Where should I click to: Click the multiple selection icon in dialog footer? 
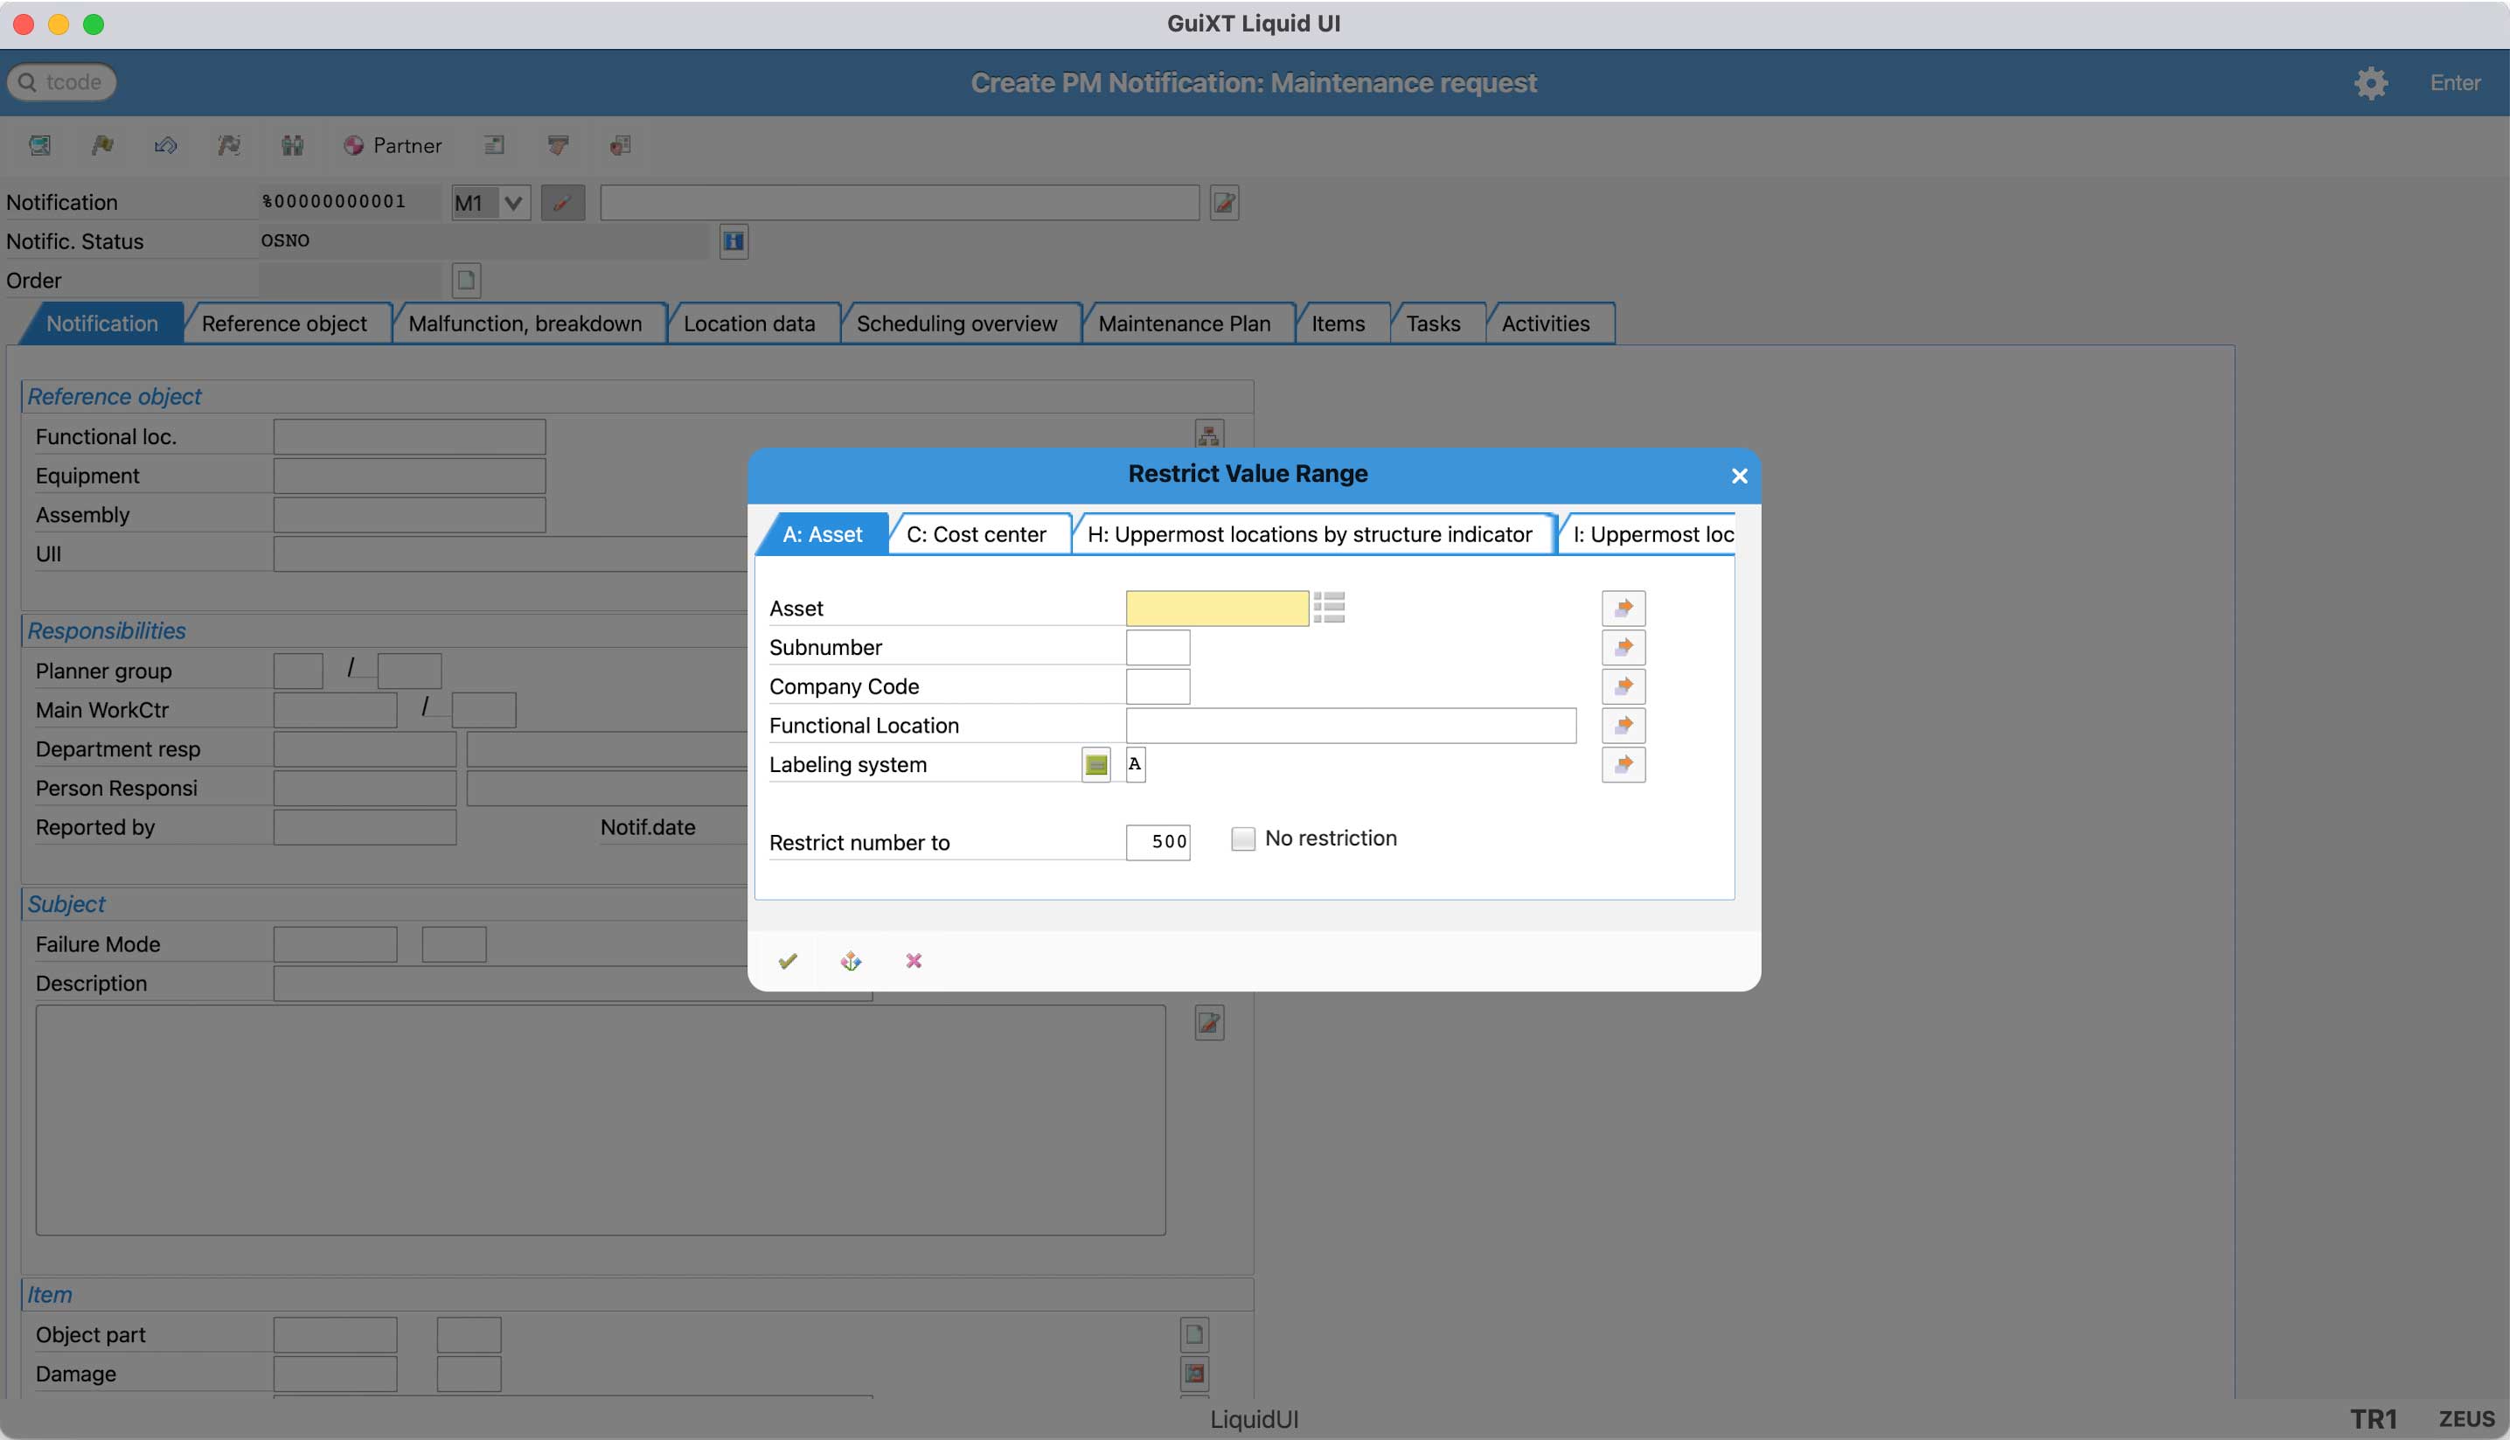pyautogui.click(x=851, y=960)
